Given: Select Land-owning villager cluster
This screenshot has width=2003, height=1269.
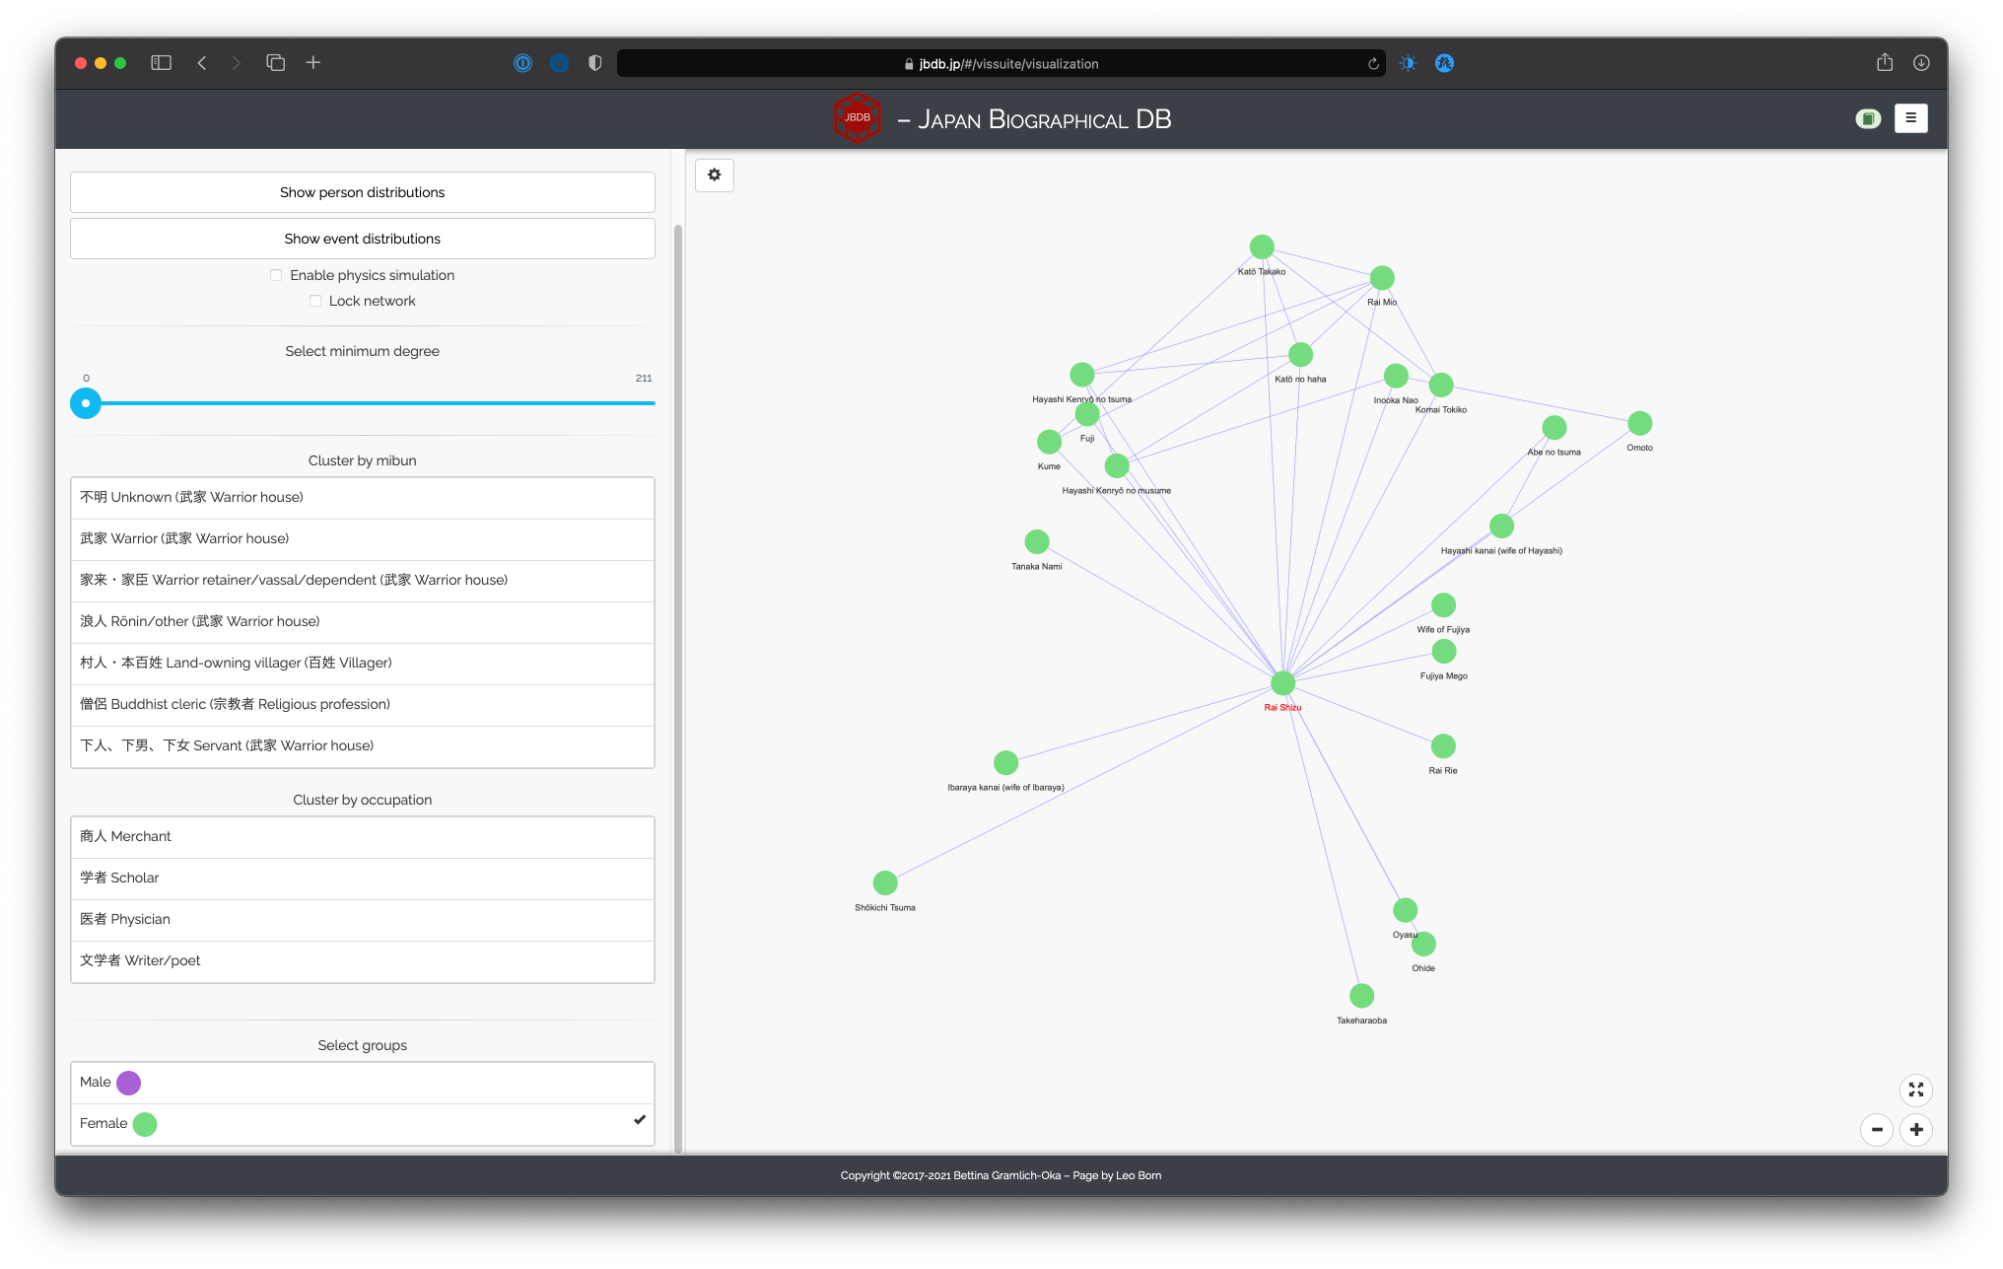Looking at the screenshot, I should point(363,664).
